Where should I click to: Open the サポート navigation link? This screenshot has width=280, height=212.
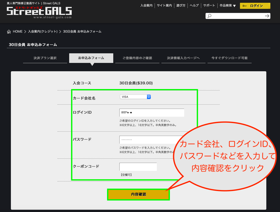pos(209,6)
